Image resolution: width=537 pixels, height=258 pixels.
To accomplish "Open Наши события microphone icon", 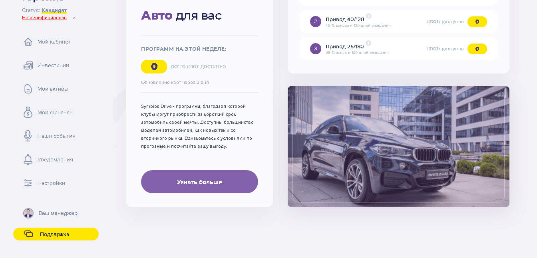I will tap(28, 136).
